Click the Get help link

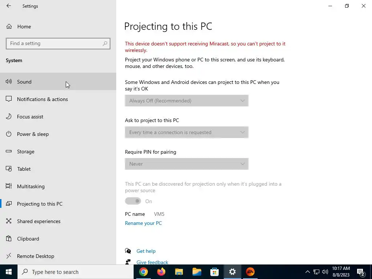(146, 251)
